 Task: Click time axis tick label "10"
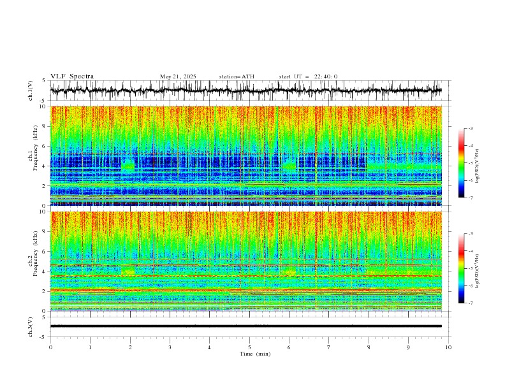point(448,347)
